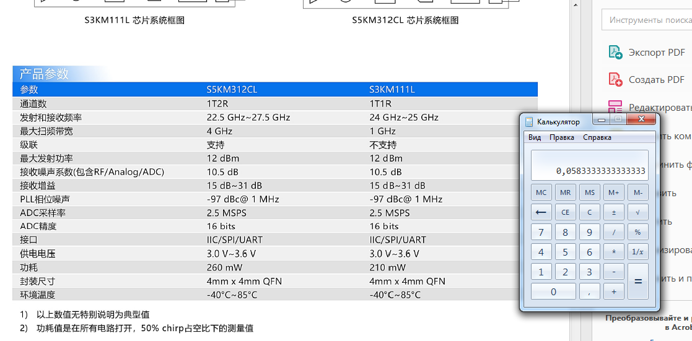The height and width of the screenshot is (341, 692).
Task: Open the Вид menu in Calculator
Action: point(535,137)
